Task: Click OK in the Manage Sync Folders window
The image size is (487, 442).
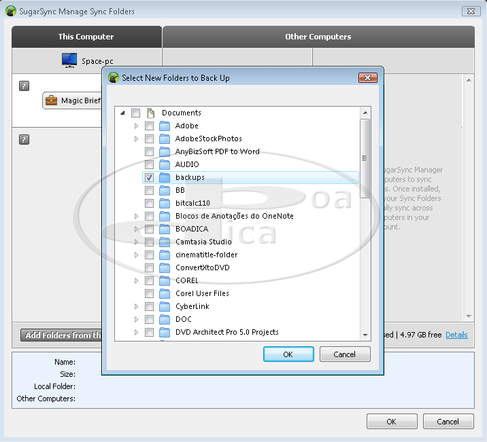Action: (392, 422)
